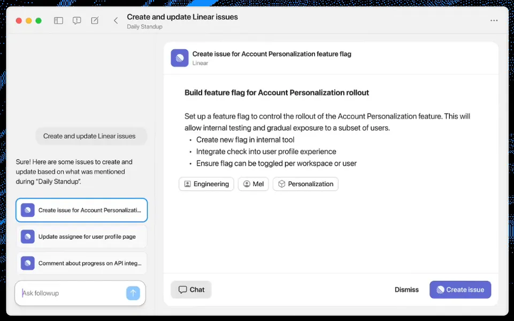The height and width of the screenshot is (321, 514).
Task: Type in the Ask followup field
Action: point(70,293)
